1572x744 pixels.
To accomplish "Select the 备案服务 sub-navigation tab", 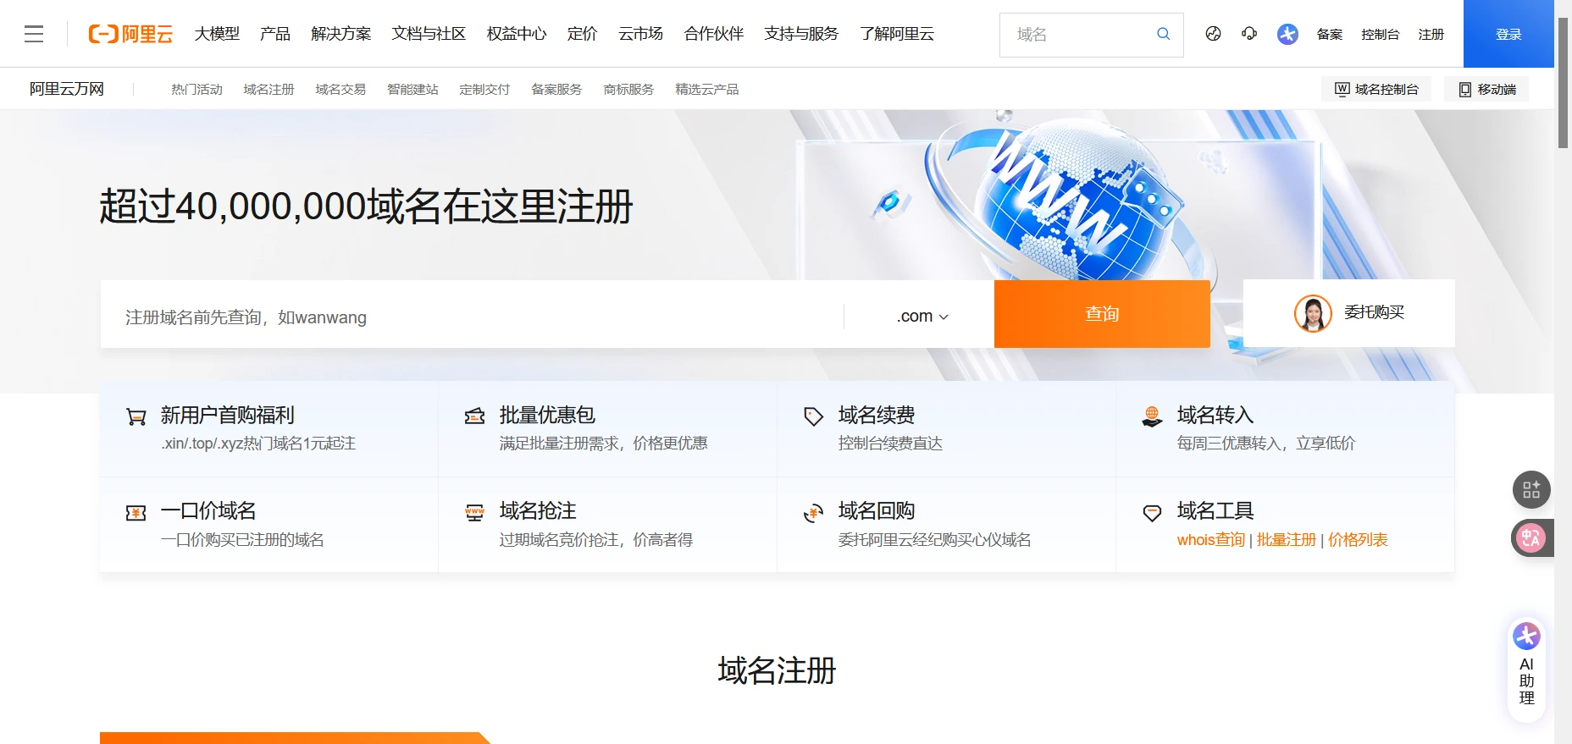I will click(x=556, y=89).
